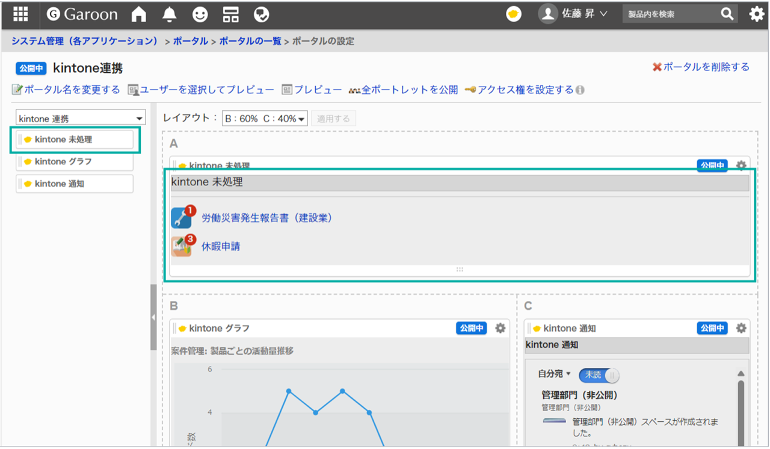Viewport: 770px width, 449px height.
Task: Open the 休暇申請 link
Action: (221, 246)
